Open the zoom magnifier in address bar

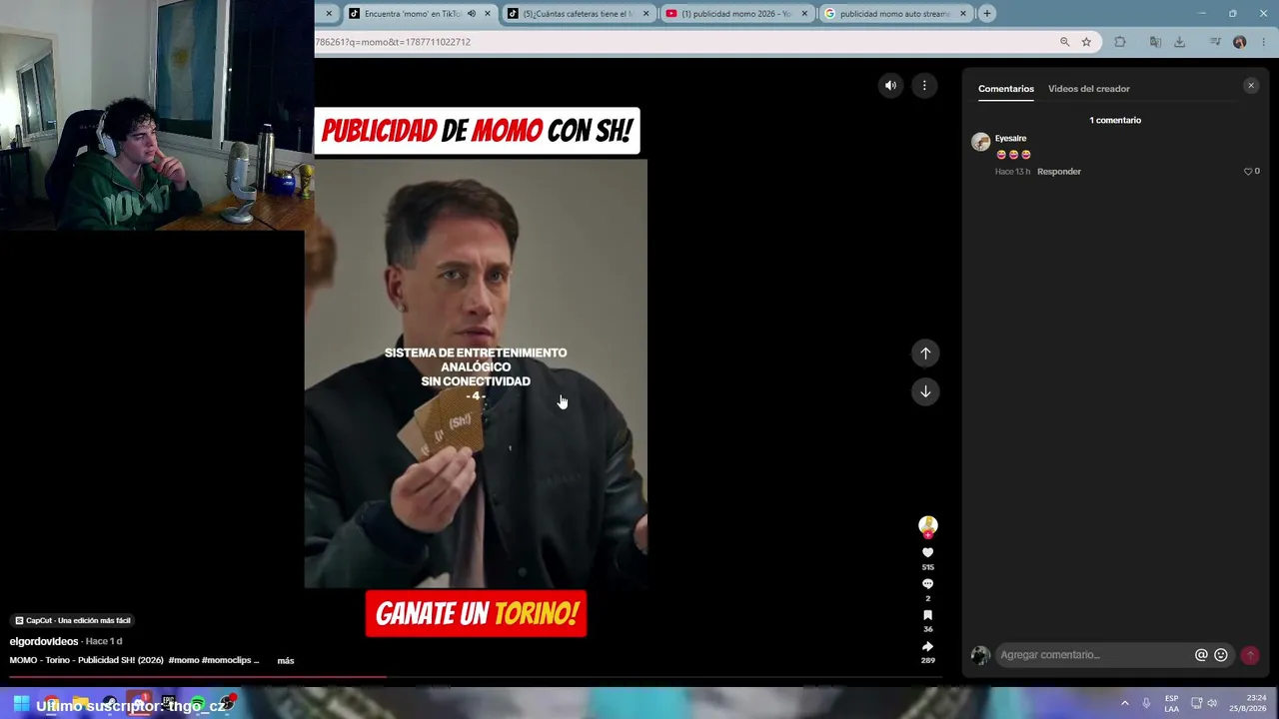coord(1064,42)
